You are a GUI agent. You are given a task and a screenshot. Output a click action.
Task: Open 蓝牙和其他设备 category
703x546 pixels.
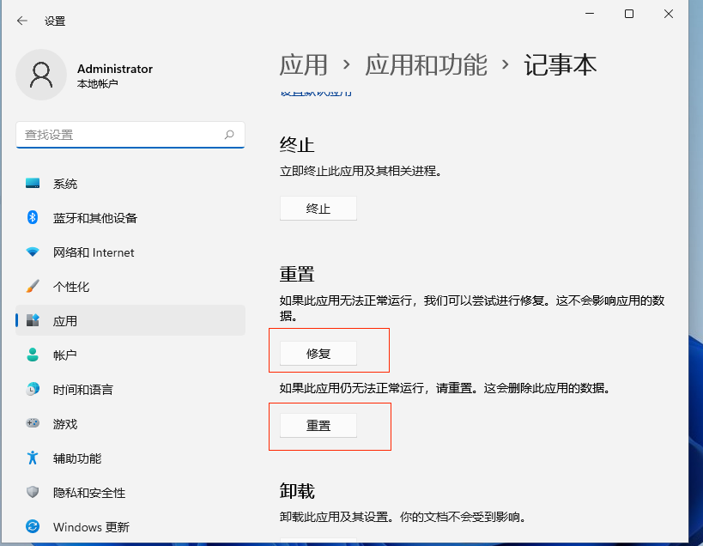point(130,218)
